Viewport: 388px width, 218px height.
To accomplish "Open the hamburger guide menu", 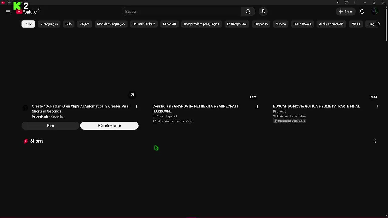I will [8, 12].
